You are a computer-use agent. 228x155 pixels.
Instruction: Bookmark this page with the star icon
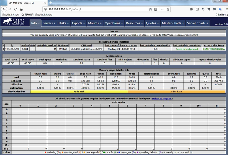tap(168, 9)
